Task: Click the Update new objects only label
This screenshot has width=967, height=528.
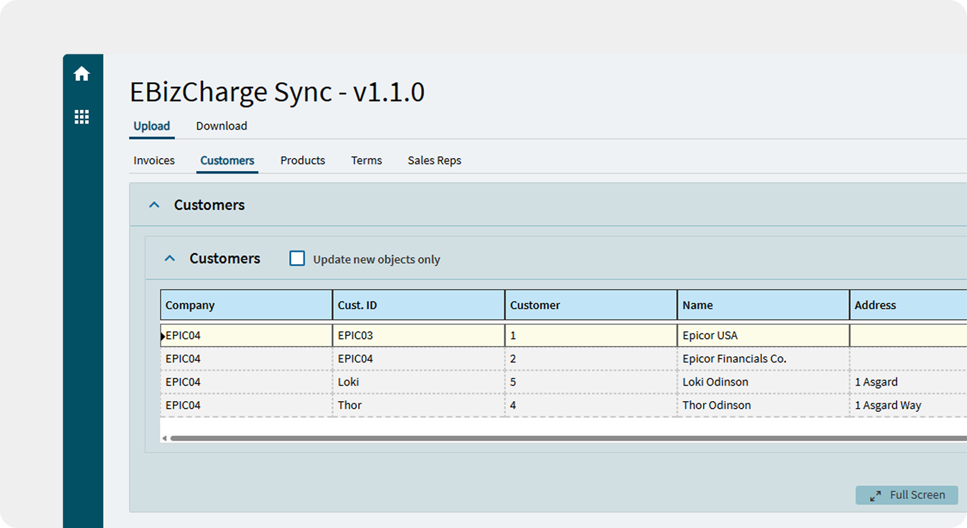Action: coord(377,259)
